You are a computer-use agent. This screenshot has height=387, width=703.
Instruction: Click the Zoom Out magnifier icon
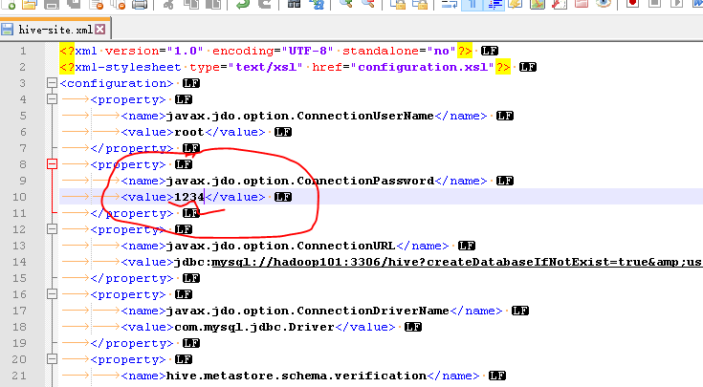[367, 4]
